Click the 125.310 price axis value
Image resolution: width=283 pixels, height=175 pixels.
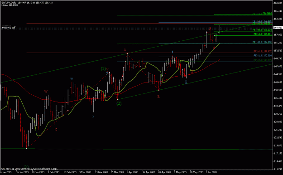tap(278, 130)
